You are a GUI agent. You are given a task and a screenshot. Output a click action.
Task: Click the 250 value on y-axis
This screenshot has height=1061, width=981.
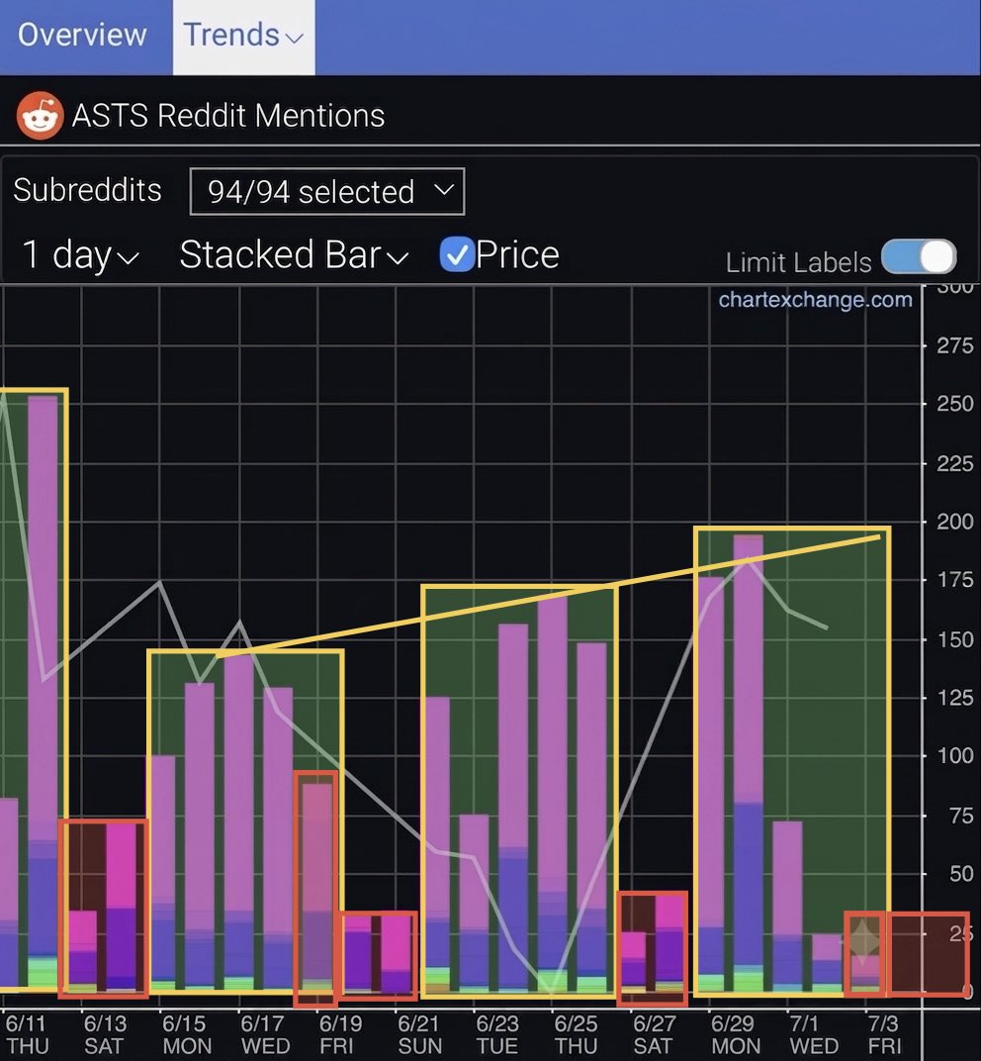[x=954, y=404]
